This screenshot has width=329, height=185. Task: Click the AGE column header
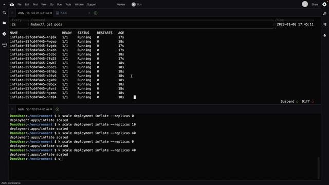[x=121, y=33]
